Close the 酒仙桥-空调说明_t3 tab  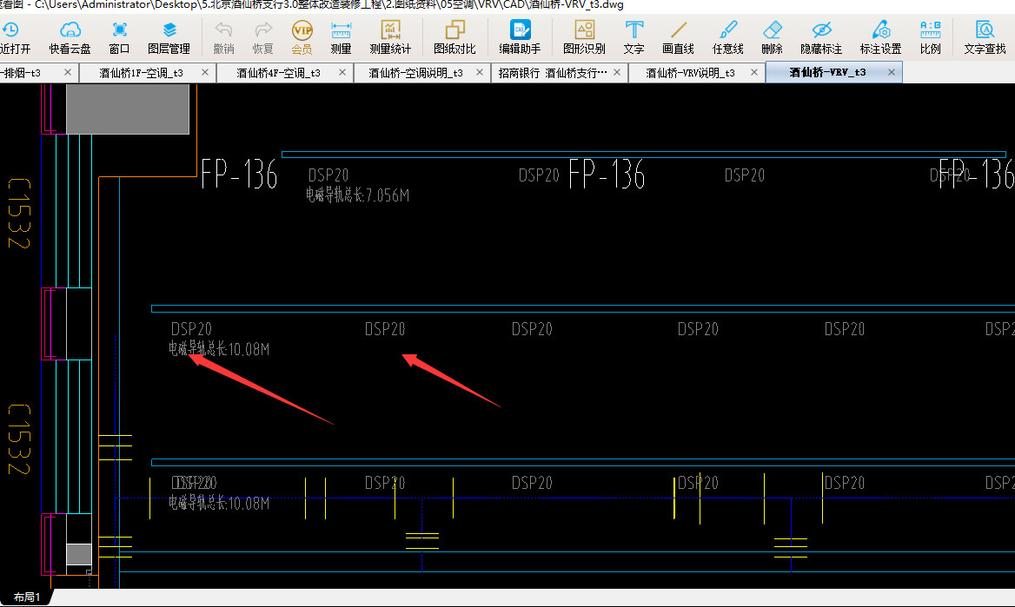click(x=480, y=72)
